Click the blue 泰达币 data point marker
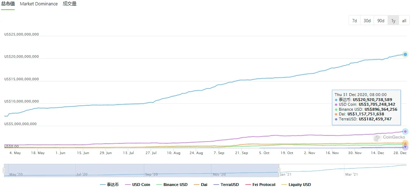Viewport: 413px width, 191px height. (405, 54)
